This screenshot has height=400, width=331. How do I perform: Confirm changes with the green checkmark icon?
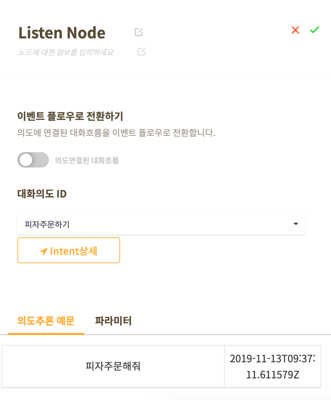coord(314,30)
